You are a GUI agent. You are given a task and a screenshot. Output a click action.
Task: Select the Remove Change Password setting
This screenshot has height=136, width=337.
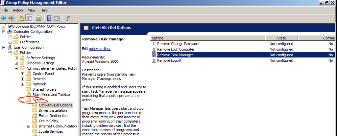coord(179,44)
